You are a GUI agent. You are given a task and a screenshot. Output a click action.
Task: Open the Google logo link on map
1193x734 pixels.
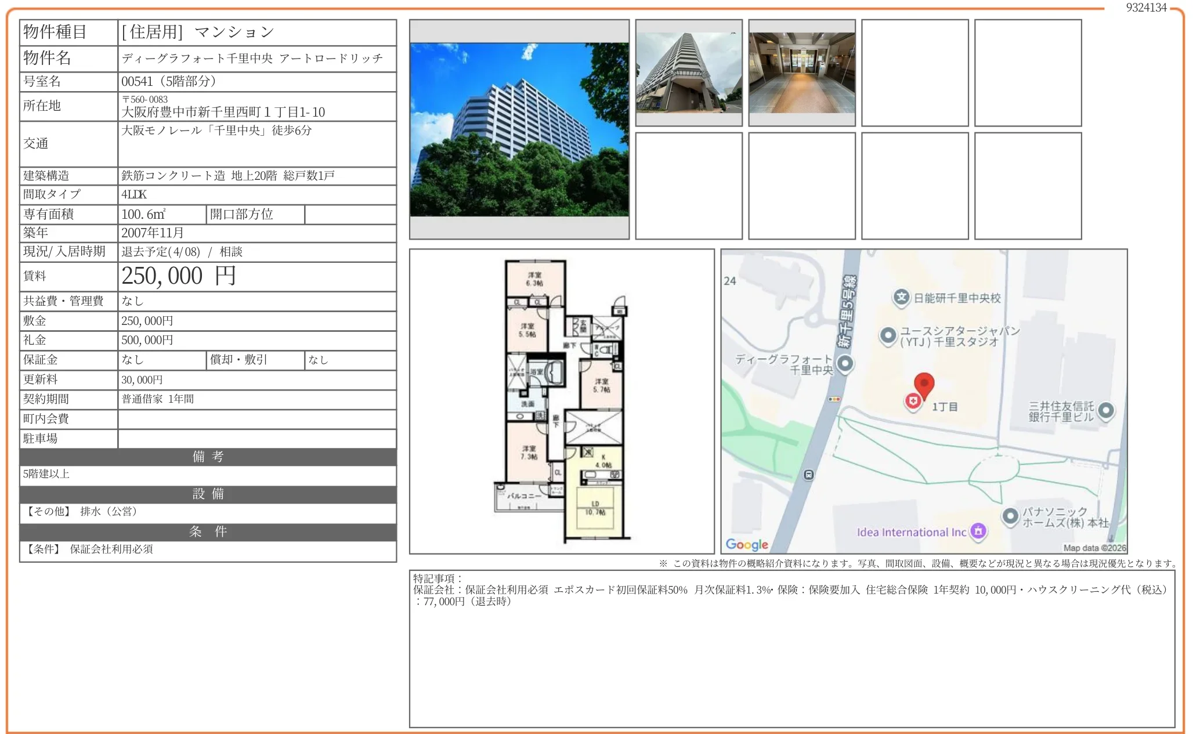pyautogui.click(x=747, y=544)
